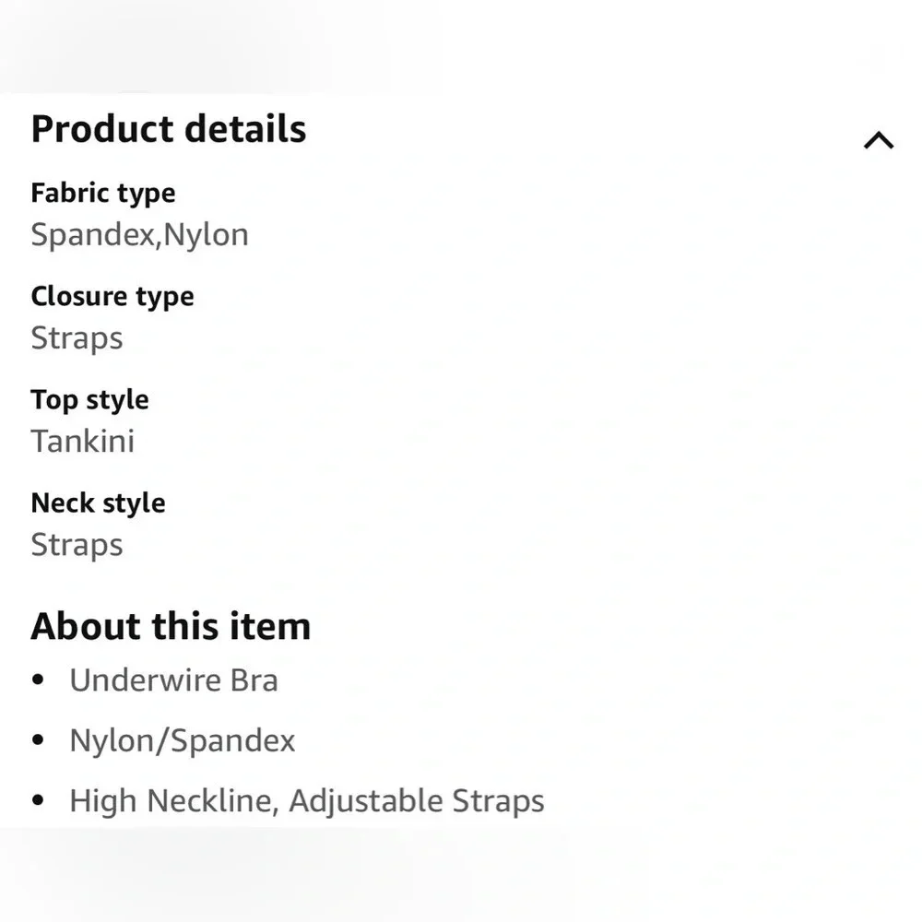
Task: Select the Closure type label
Action: pos(112,296)
